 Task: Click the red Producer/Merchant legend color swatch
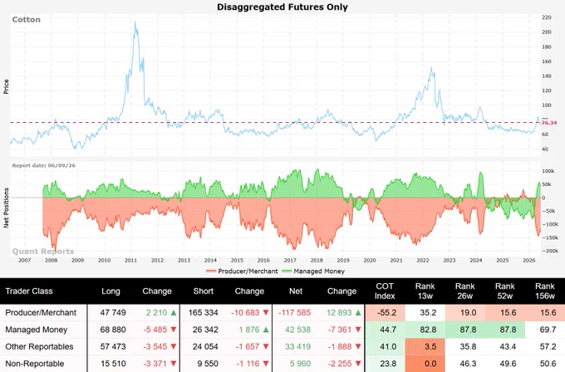212,272
